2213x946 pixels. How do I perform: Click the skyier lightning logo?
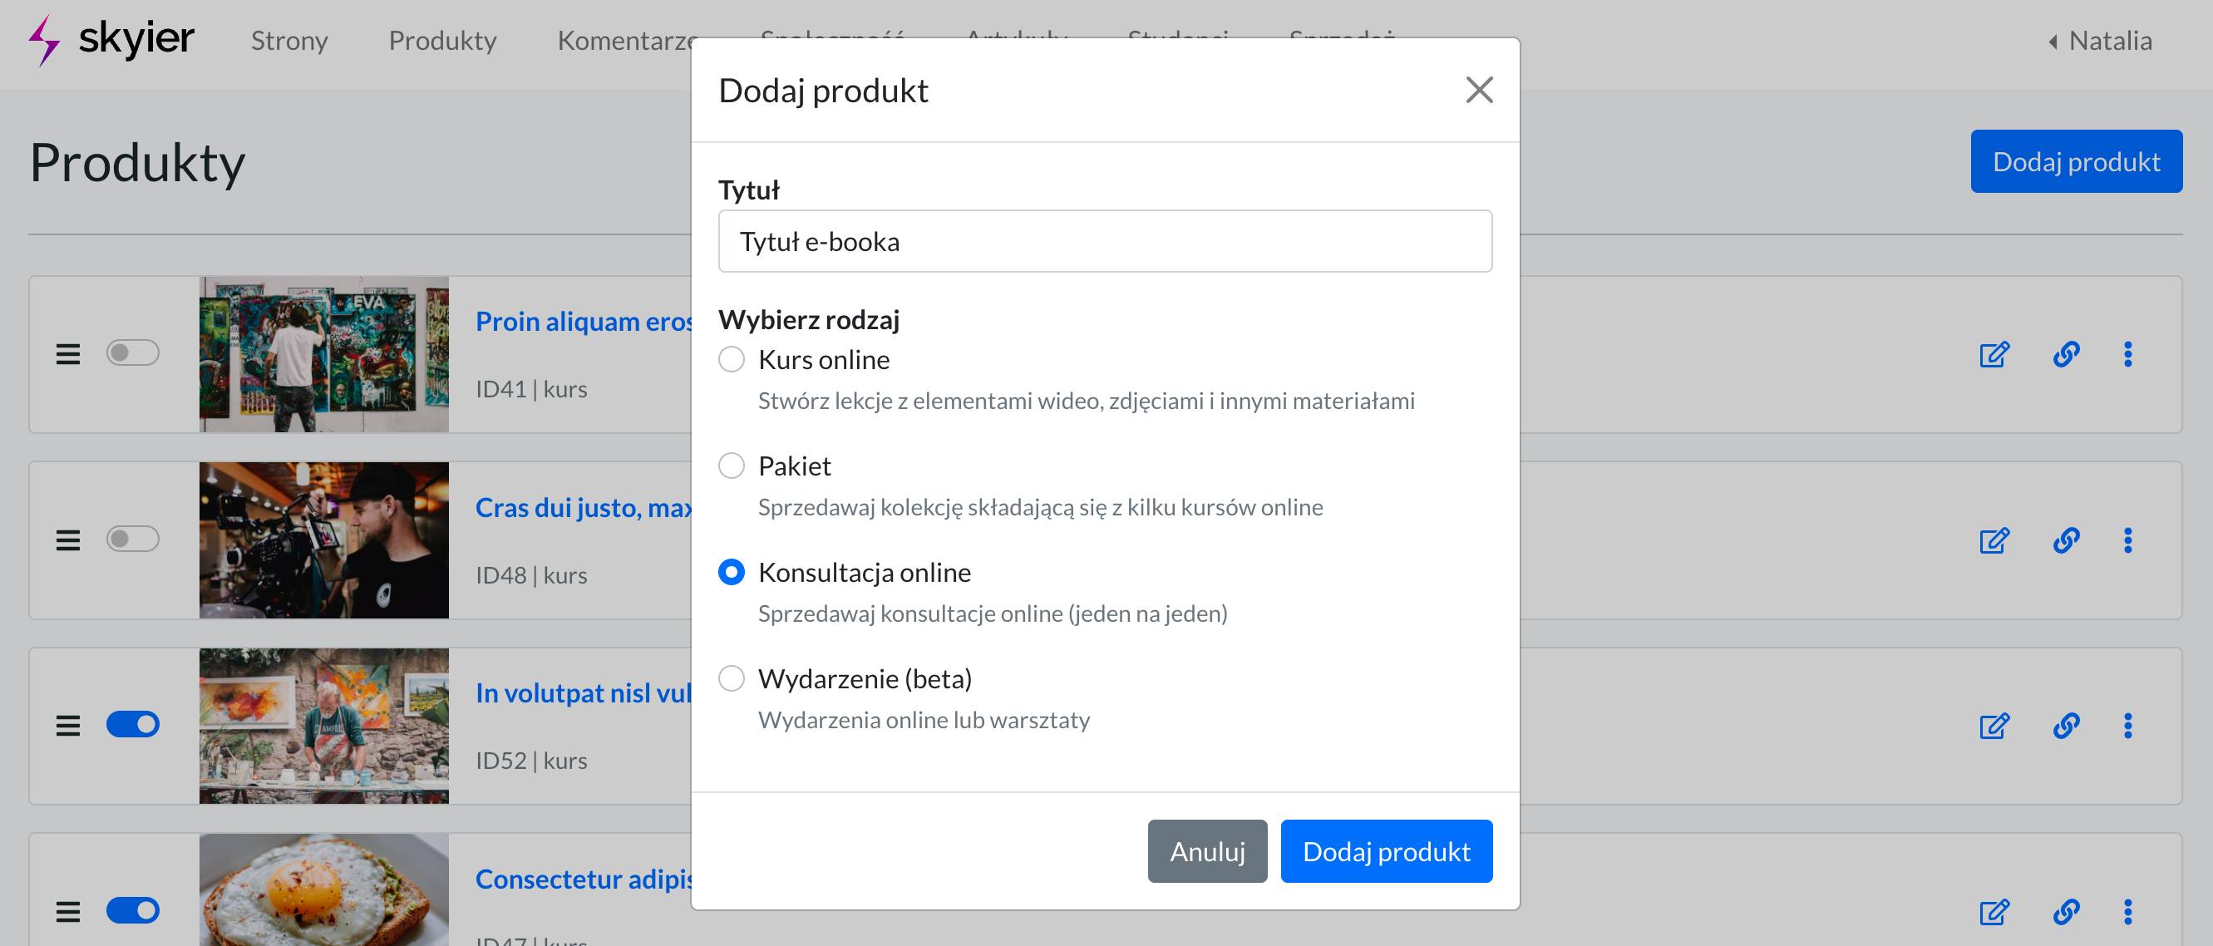(44, 40)
